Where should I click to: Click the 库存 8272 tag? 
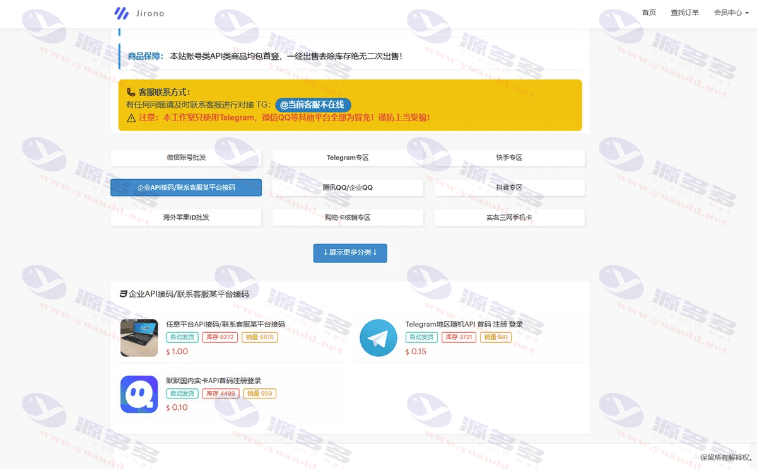(x=220, y=337)
